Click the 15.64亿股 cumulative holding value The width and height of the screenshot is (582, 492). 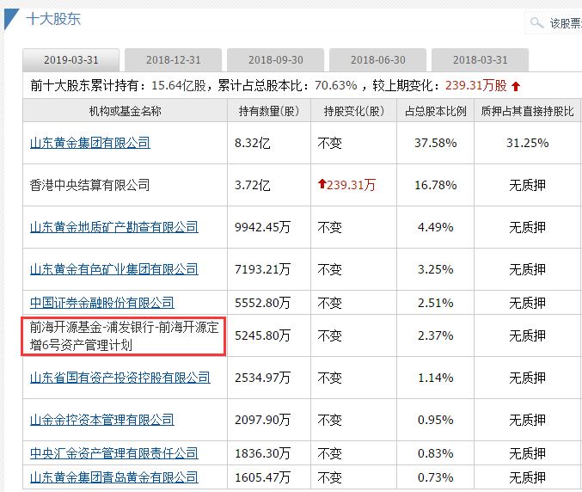click(179, 85)
